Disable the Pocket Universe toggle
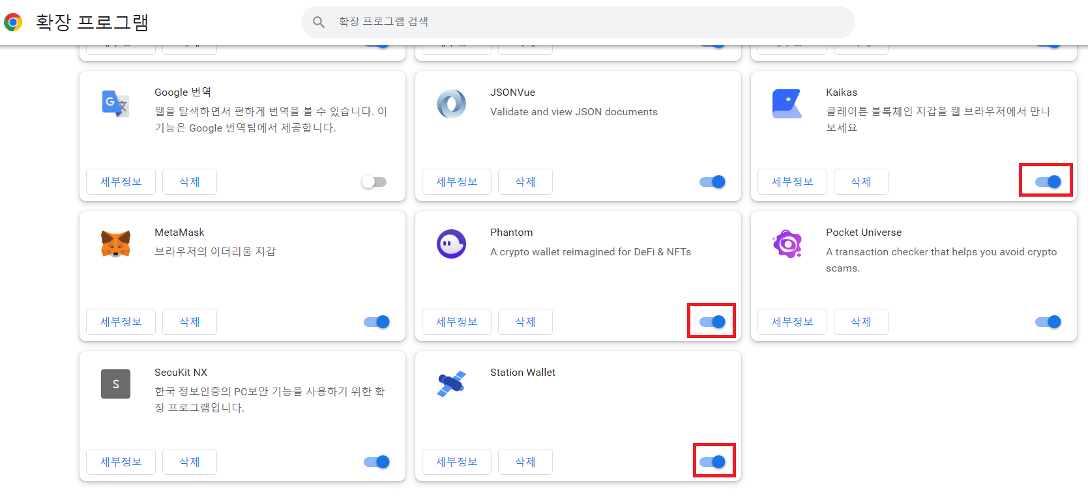 pos(1048,322)
